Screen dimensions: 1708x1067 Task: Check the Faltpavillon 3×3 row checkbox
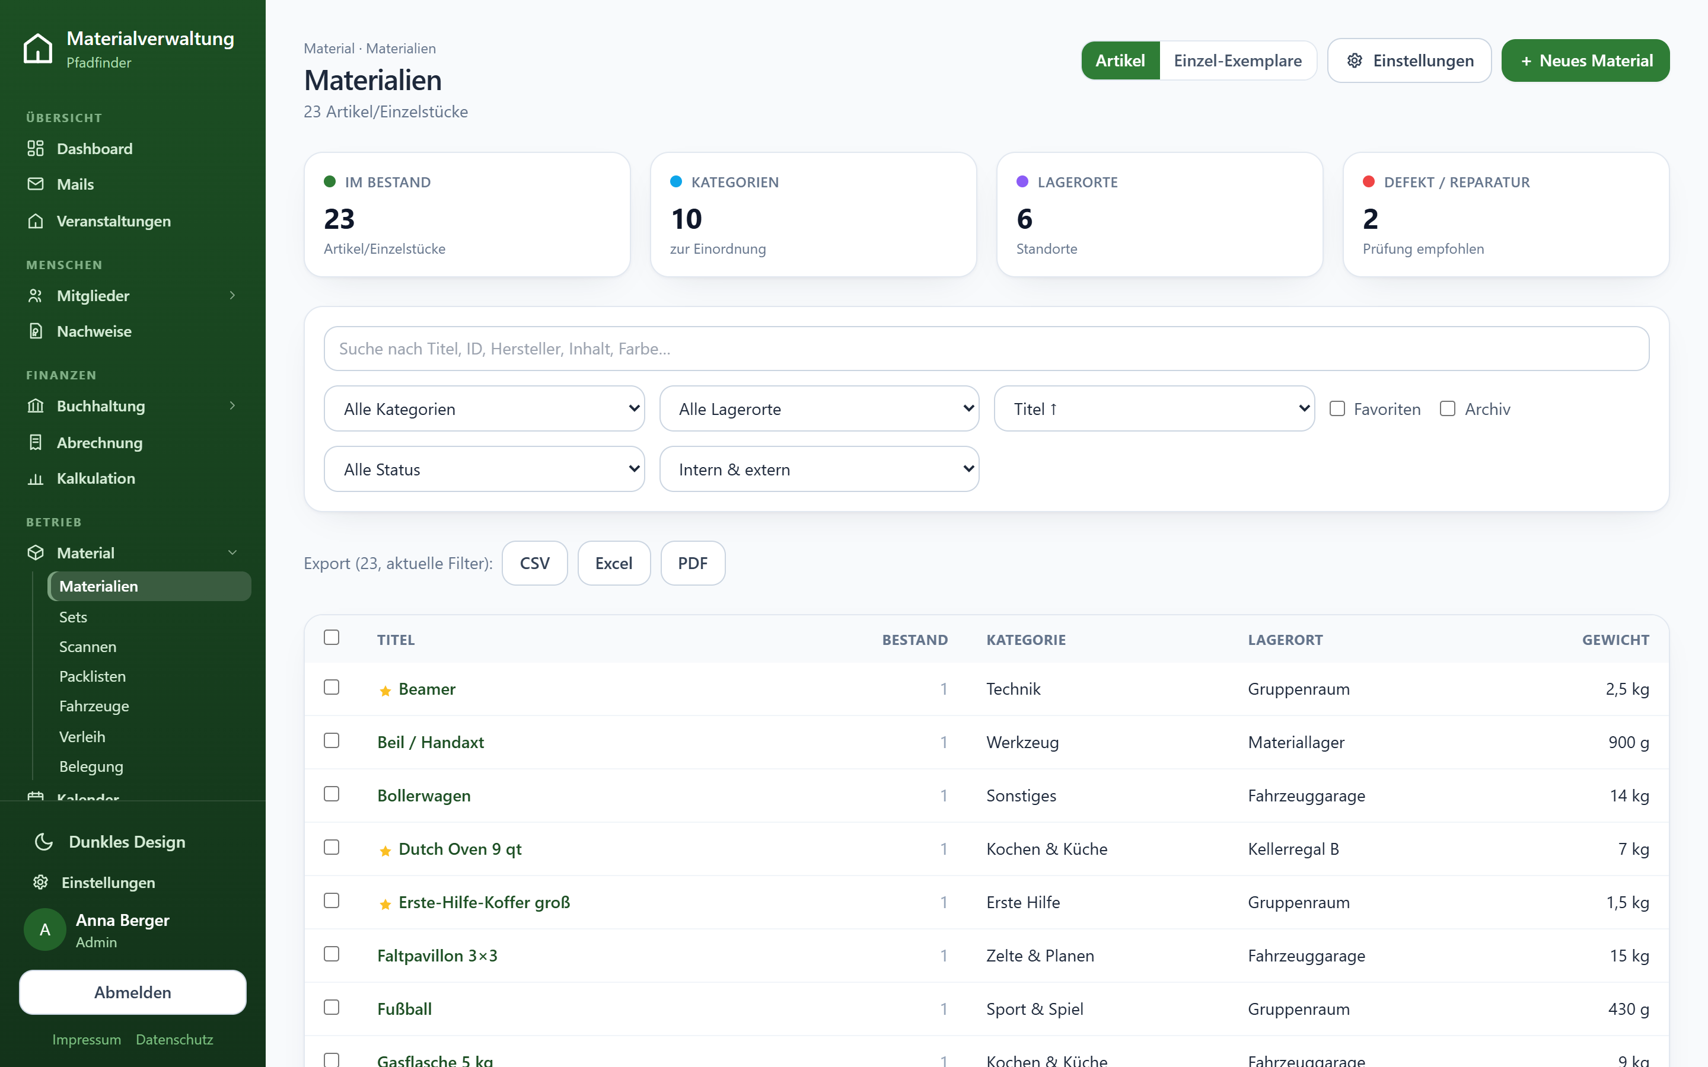point(332,954)
